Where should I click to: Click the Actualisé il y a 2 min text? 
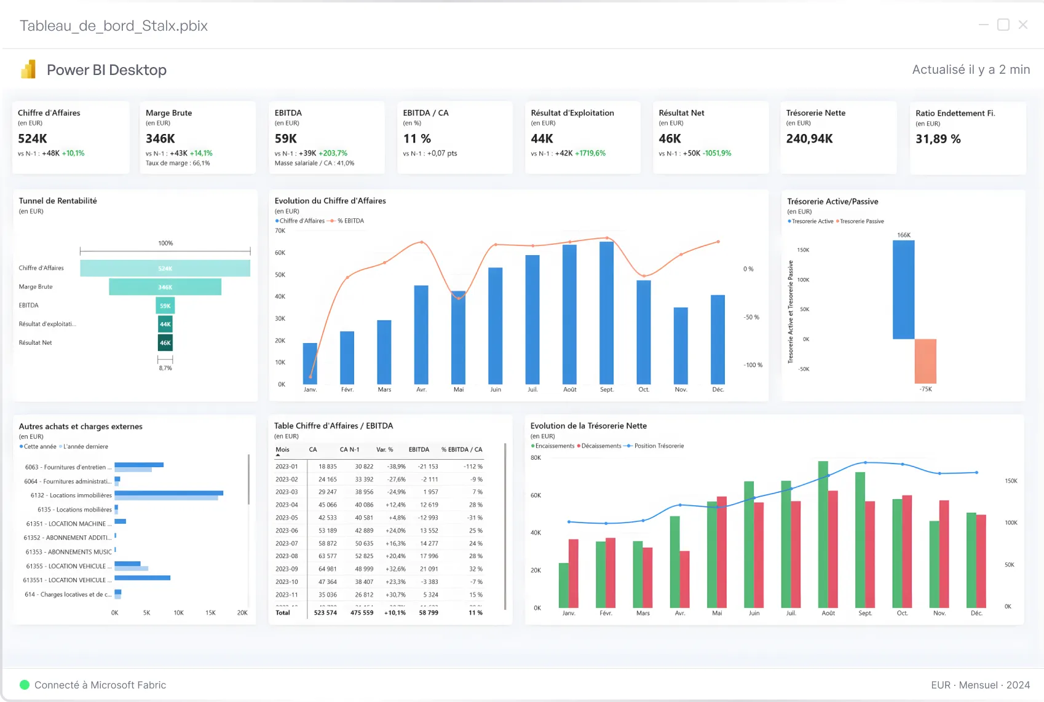(971, 69)
